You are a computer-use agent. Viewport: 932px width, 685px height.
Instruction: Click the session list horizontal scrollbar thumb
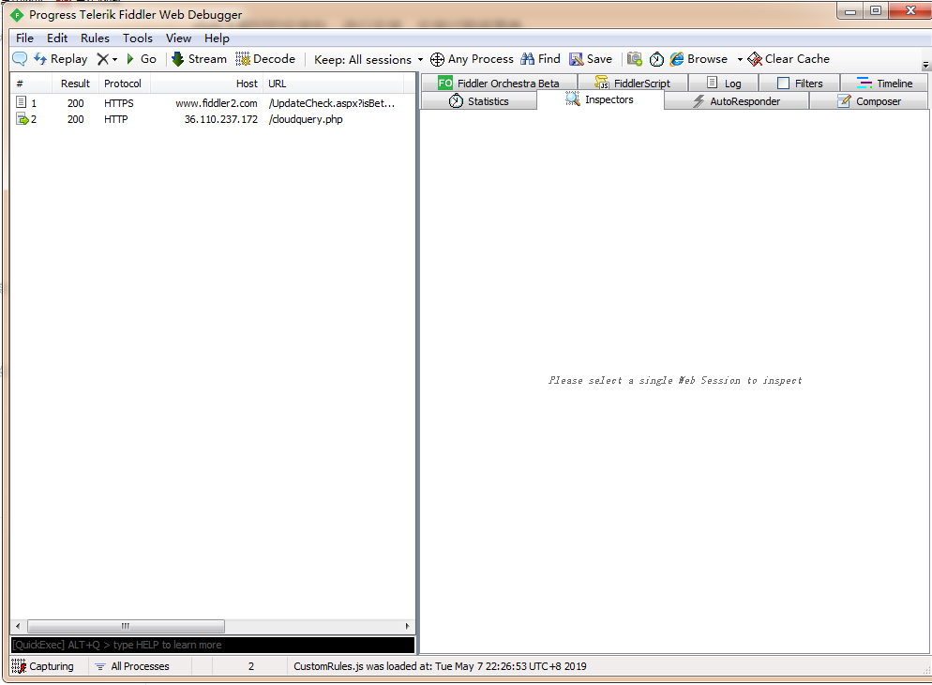[126, 626]
